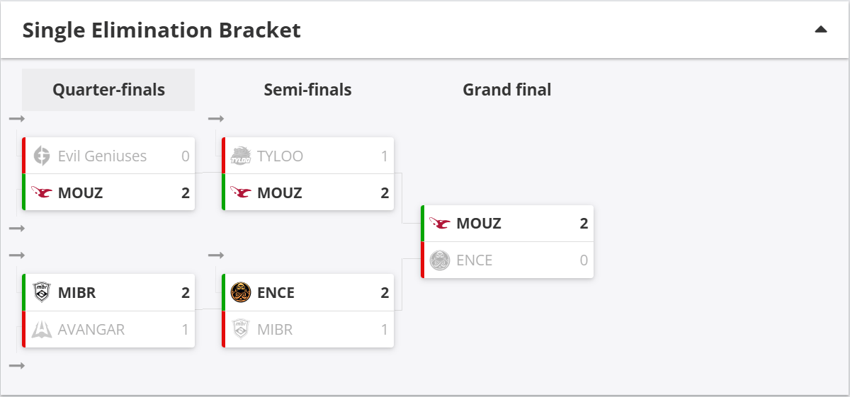Click the AVANGAR logo in quarter-finals
Image resolution: width=850 pixels, height=397 pixels.
[42, 329]
